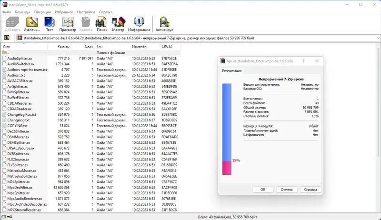The image size is (381, 220).
Task: Click the WinRAR icon in title bar
Action: [x=5, y=4]
